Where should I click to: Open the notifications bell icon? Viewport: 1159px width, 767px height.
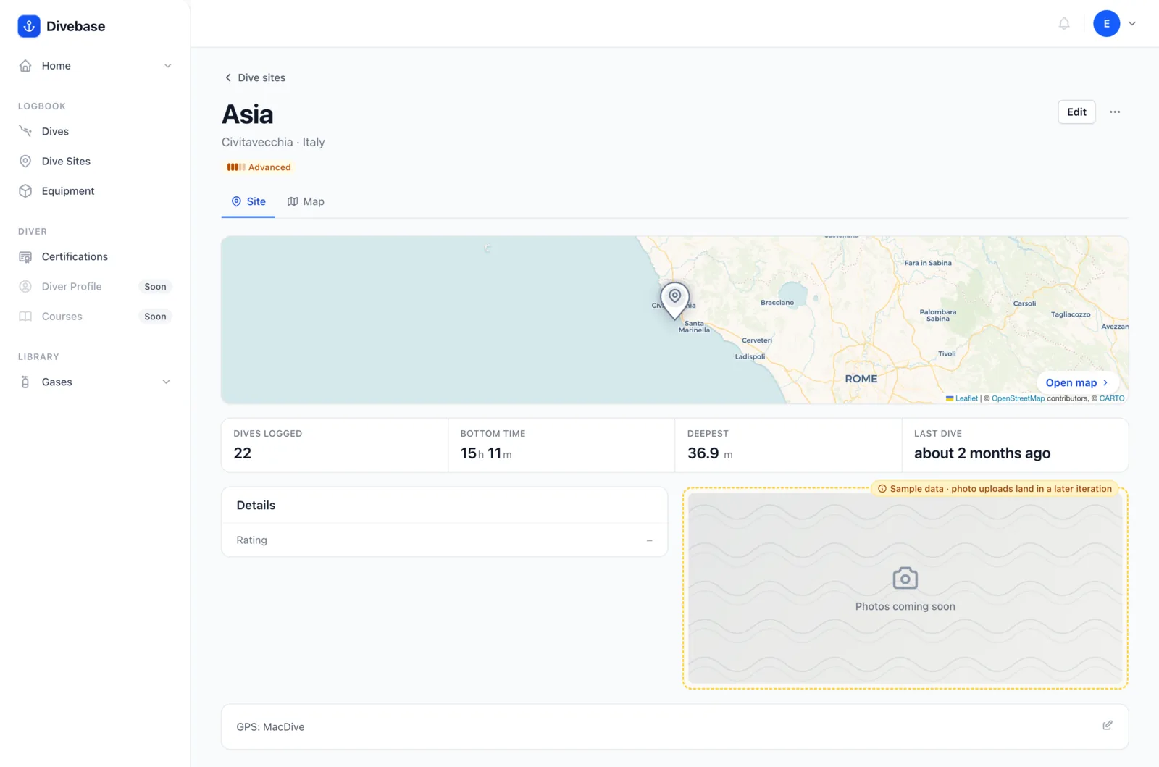click(1064, 24)
